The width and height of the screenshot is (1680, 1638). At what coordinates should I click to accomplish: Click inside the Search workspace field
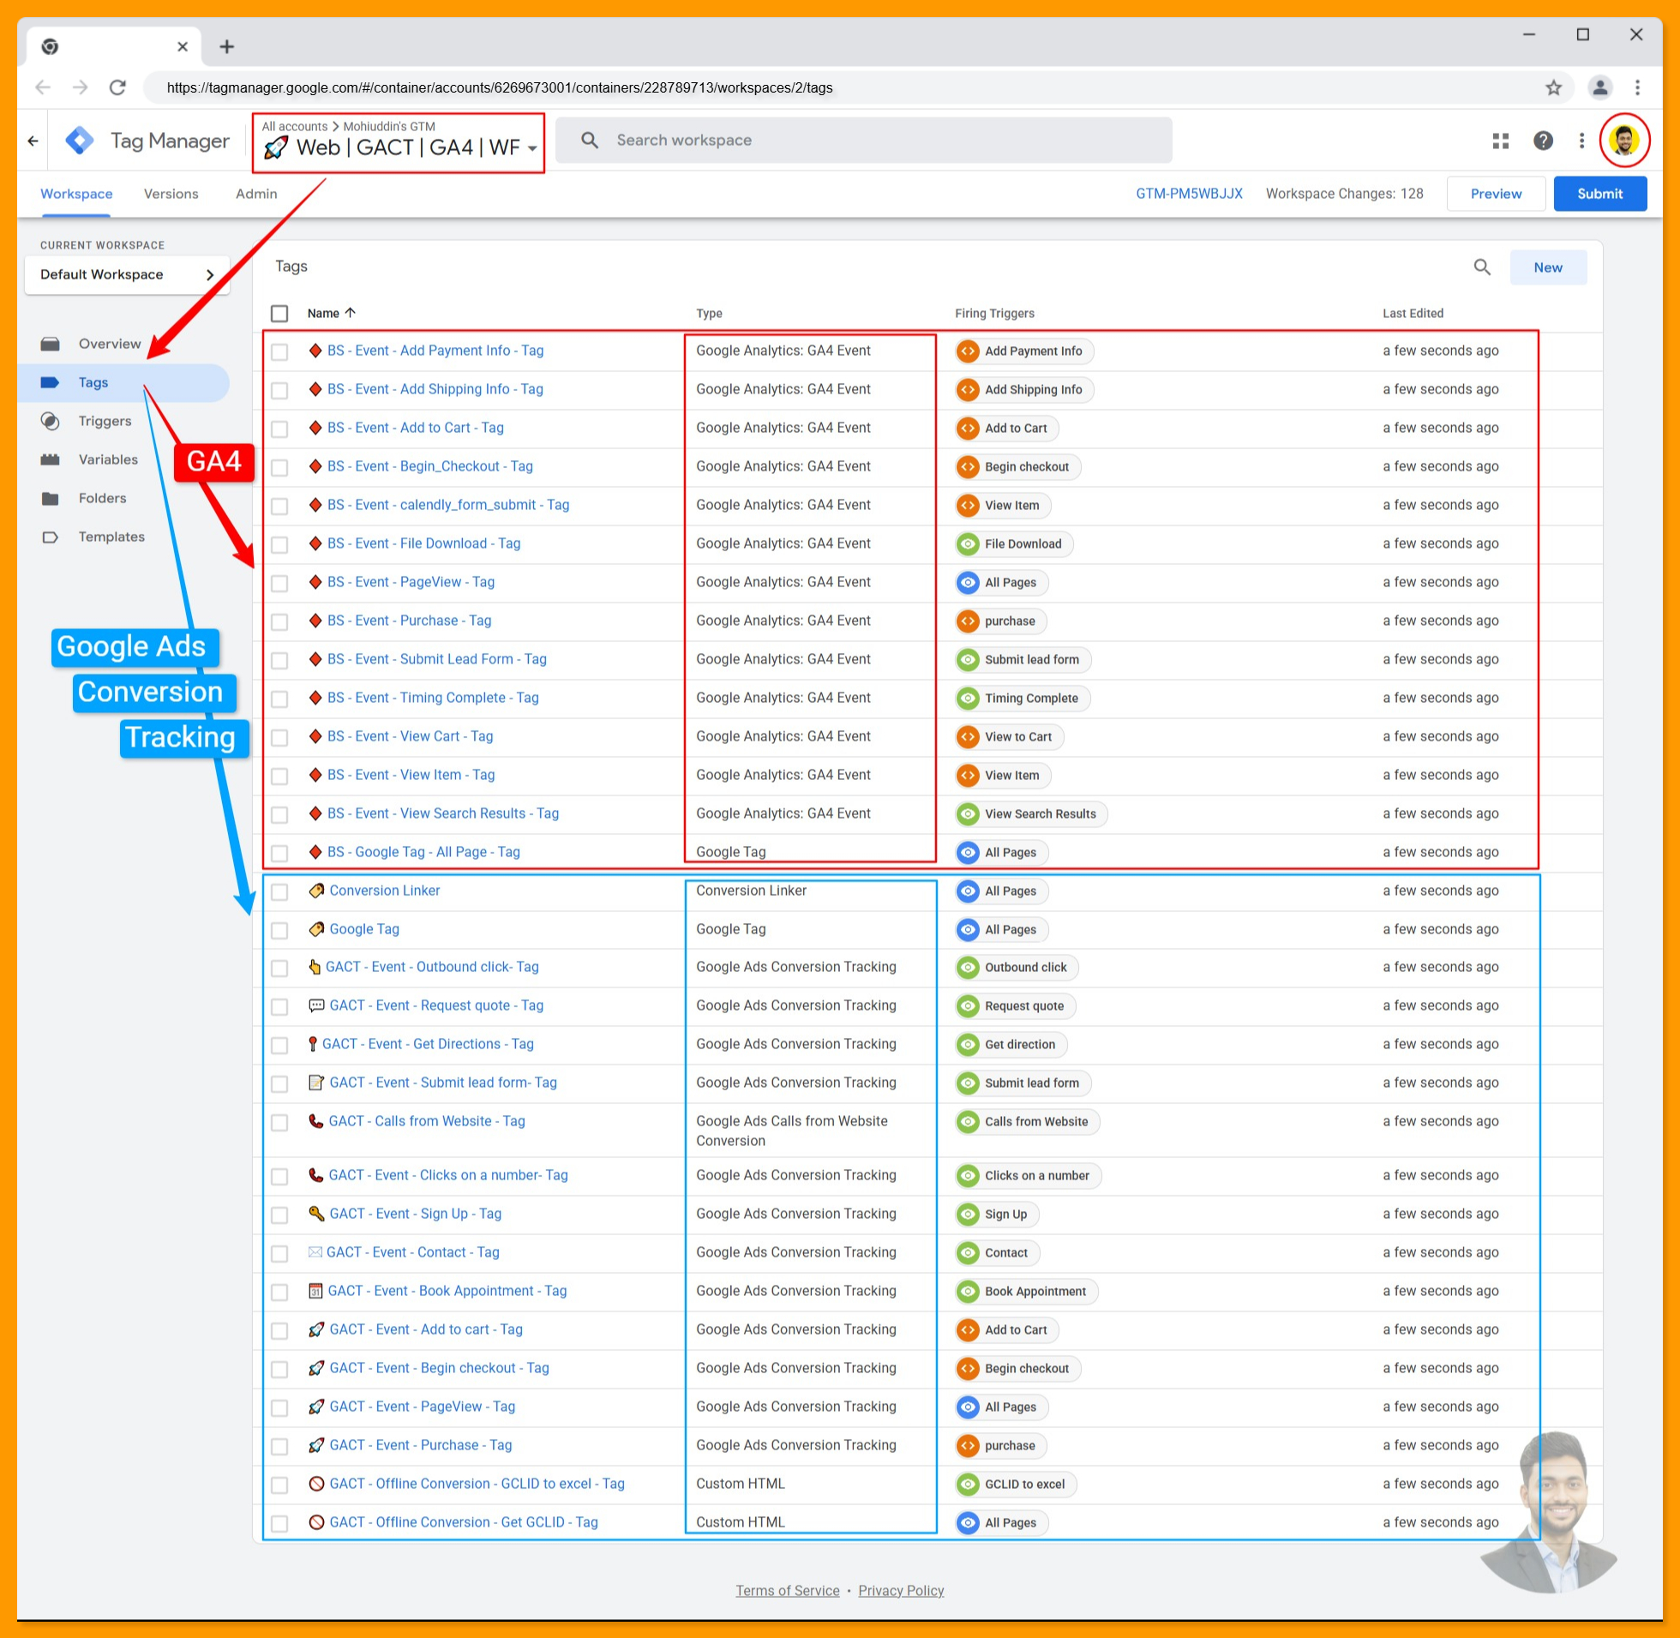pyautogui.click(x=861, y=140)
